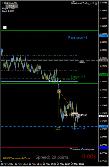
Task: Click the 30 May 13:16 time label
Action: point(35,164)
